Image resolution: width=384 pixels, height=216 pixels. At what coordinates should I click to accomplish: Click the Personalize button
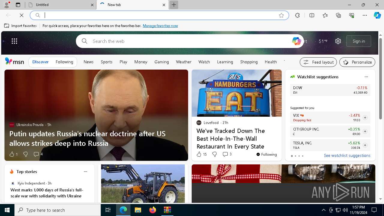(x=357, y=62)
